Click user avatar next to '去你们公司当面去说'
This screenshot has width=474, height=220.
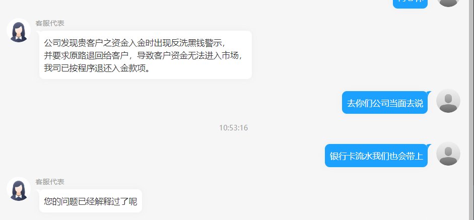point(448,101)
